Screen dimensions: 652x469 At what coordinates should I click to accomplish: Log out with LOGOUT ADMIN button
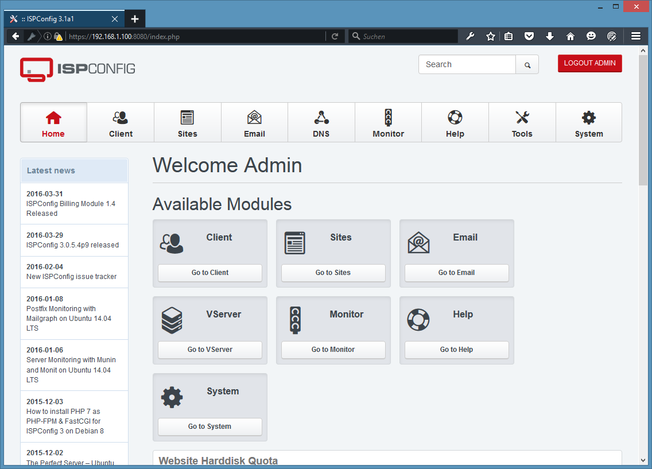589,63
